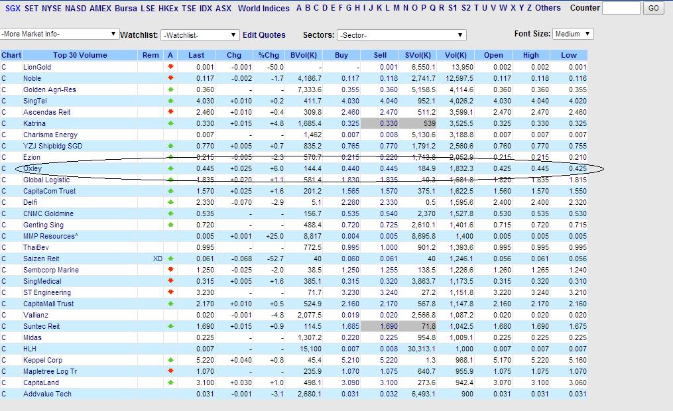Viewport: 673px width, 411px height.
Task: Filter counters by letter Z
Action: (x=529, y=8)
